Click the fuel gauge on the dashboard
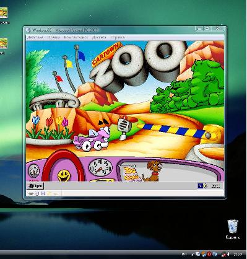 [x=33, y=170]
